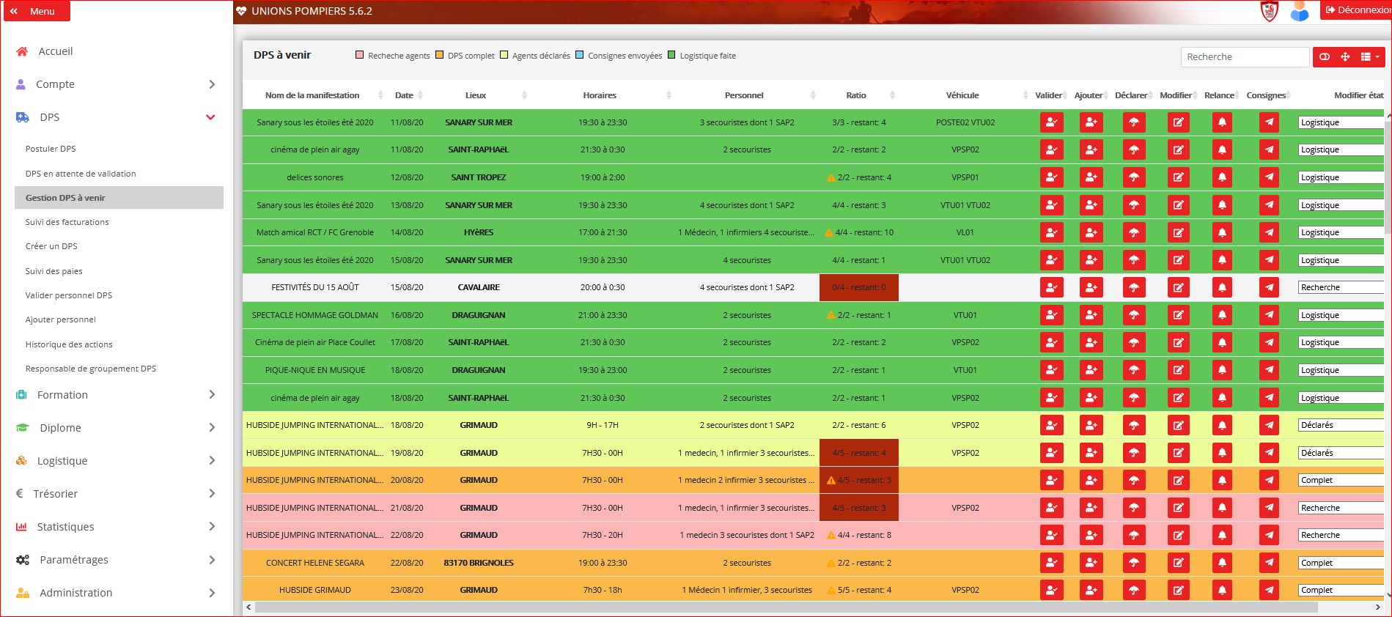Open Historique des actions
The height and width of the screenshot is (617, 1392).
click(69, 344)
